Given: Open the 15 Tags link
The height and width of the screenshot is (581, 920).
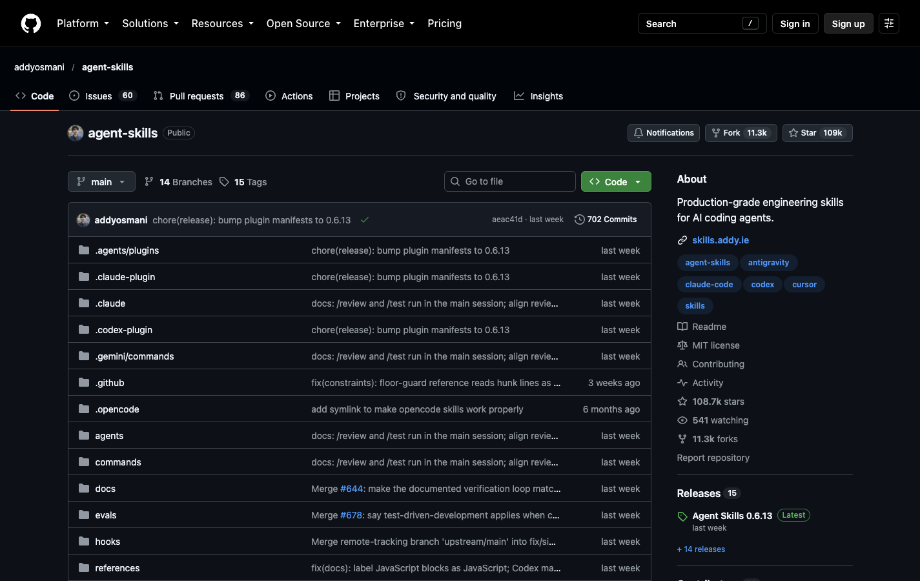Looking at the screenshot, I should 243,182.
